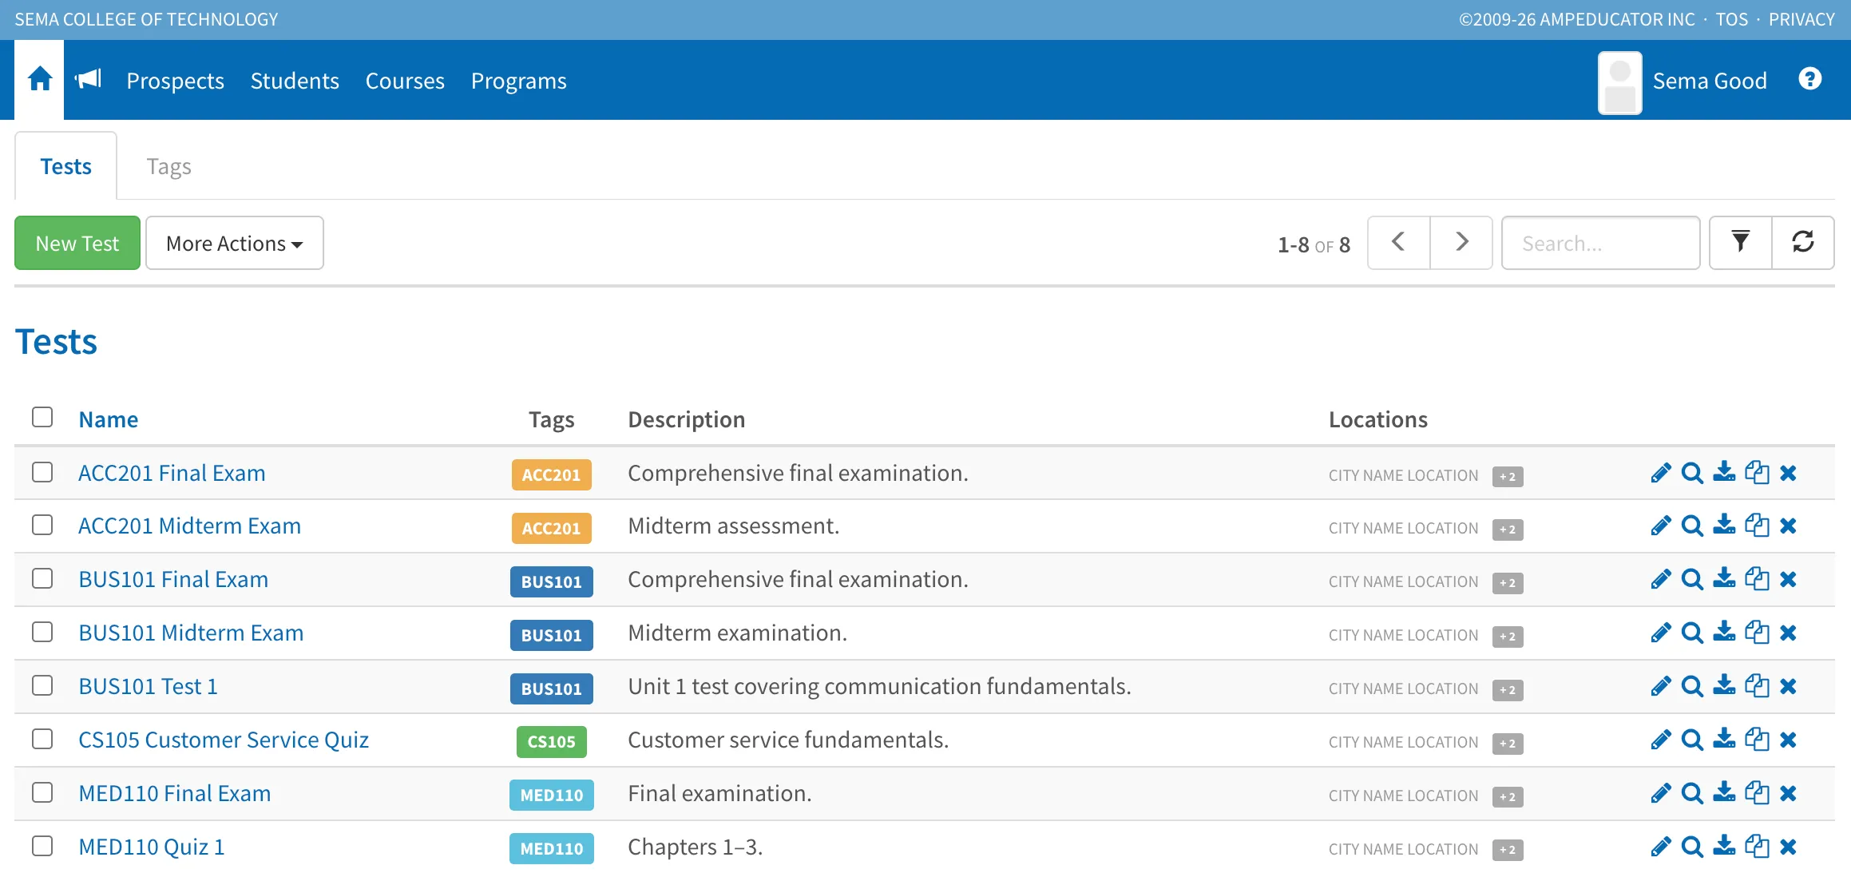Image resolution: width=1851 pixels, height=877 pixels.
Task: Open the help question mark icon
Action: tap(1809, 79)
